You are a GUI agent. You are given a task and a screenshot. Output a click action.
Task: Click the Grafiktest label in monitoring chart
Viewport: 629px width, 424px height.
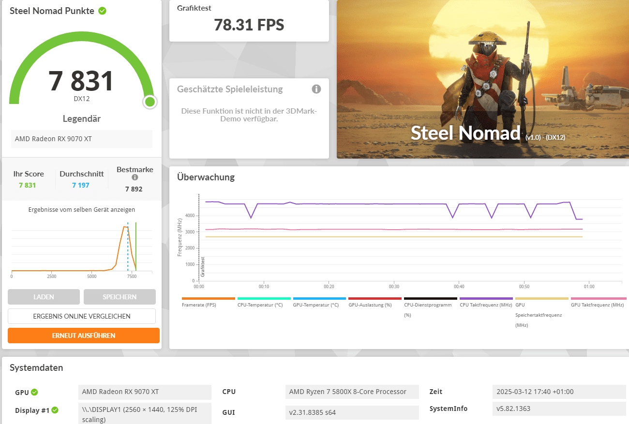coord(203,266)
